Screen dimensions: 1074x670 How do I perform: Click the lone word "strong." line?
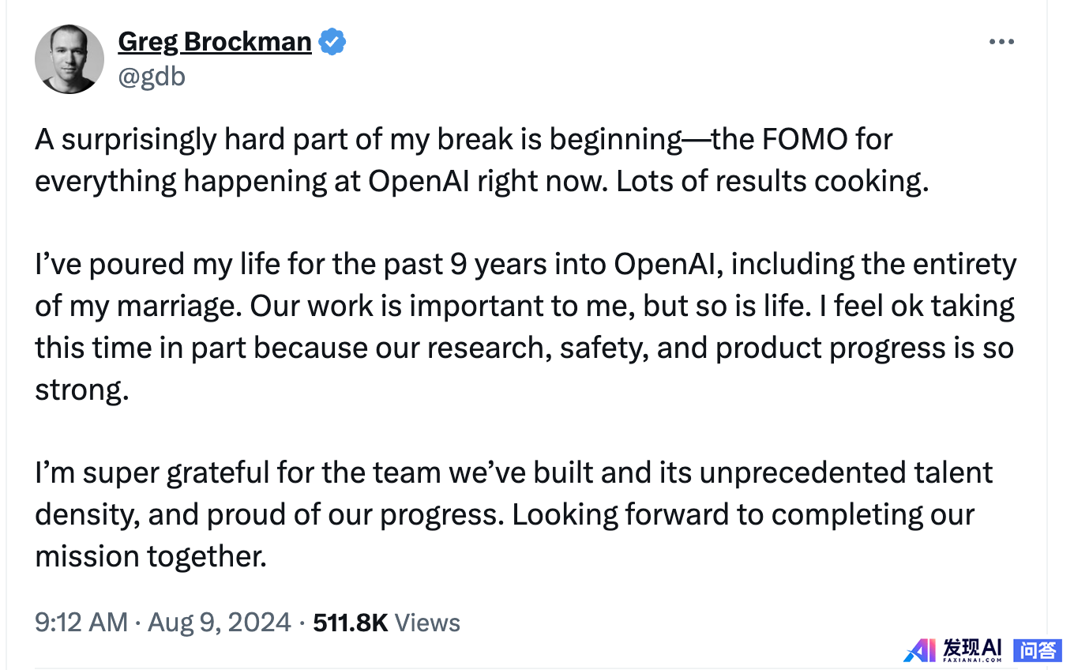click(81, 390)
